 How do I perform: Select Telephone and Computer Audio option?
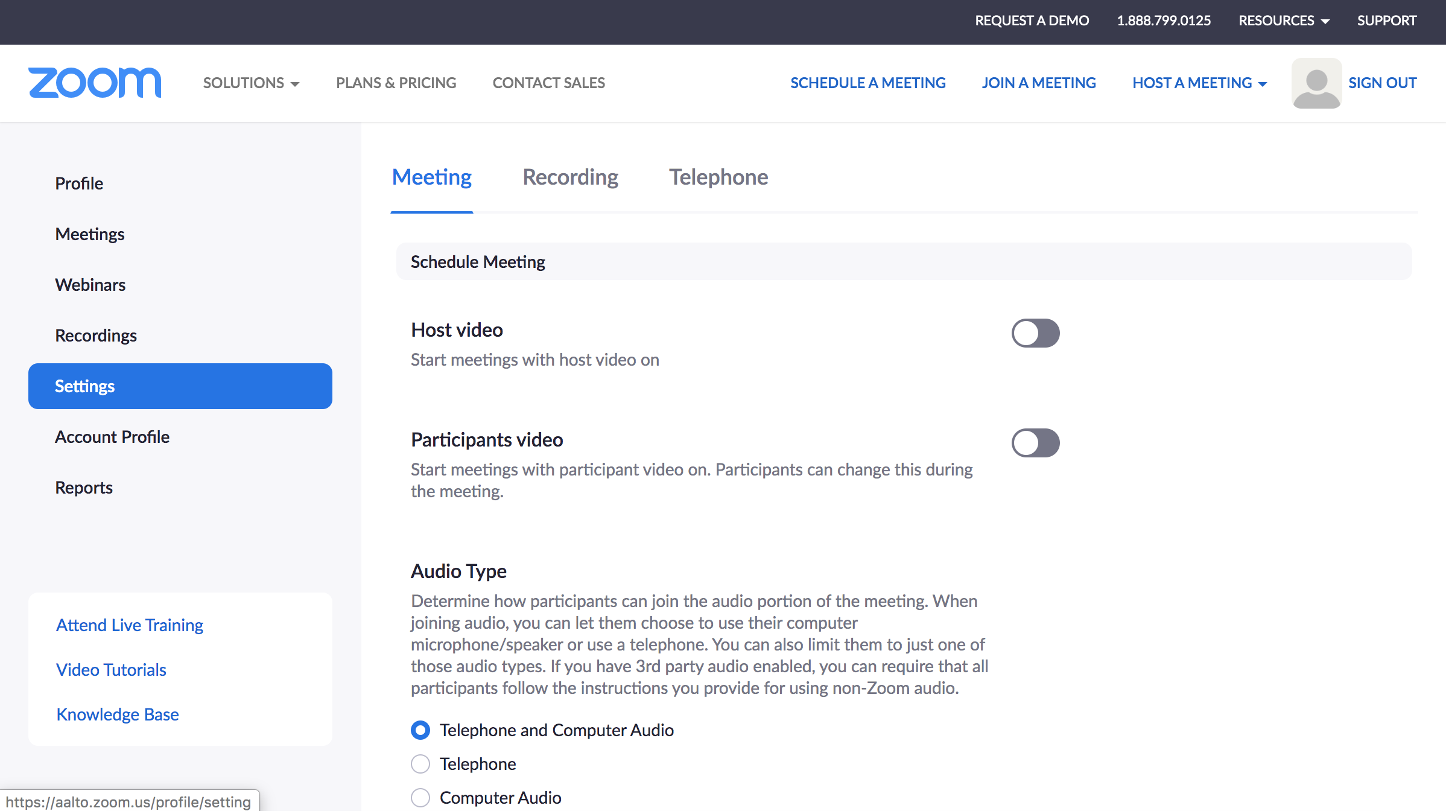(420, 730)
